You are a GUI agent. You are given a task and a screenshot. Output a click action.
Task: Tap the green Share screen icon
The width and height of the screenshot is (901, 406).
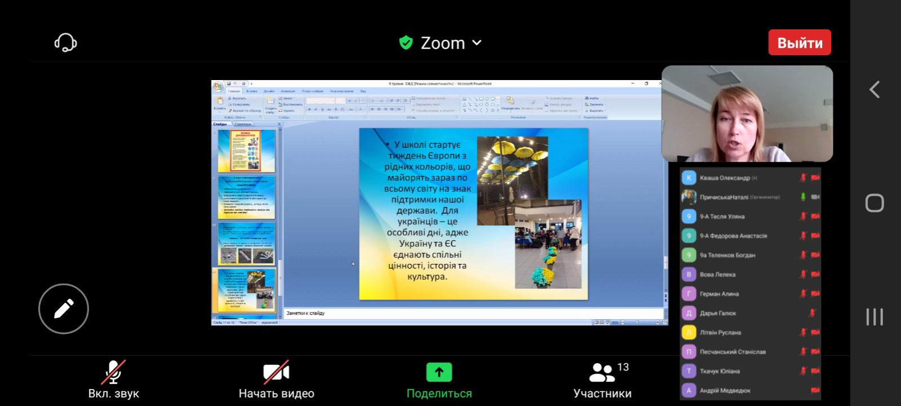click(x=439, y=372)
